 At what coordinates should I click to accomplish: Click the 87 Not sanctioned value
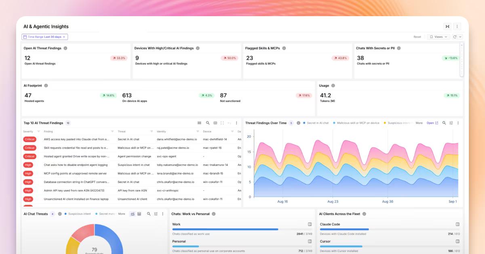tap(224, 95)
